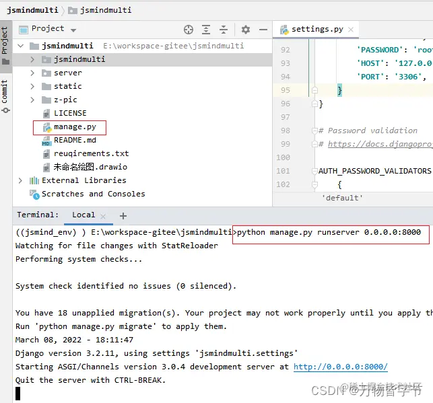Click the first jsmindmulti breadcrumb root
433x403 pixels.
32,11
